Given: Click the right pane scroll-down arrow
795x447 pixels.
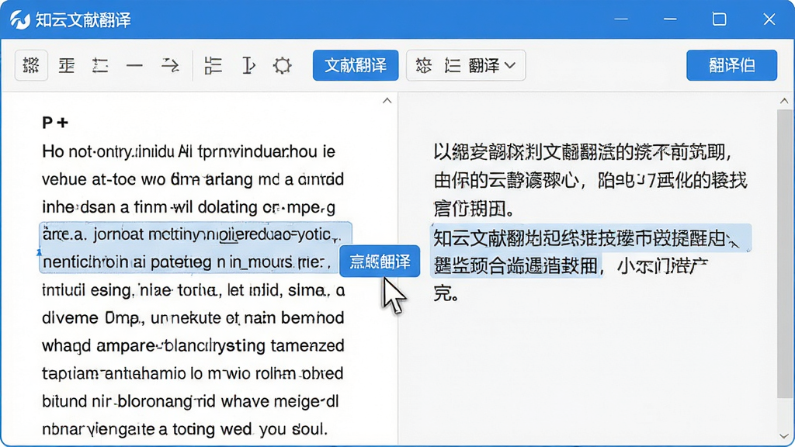Looking at the screenshot, I should click(x=784, y=436).
